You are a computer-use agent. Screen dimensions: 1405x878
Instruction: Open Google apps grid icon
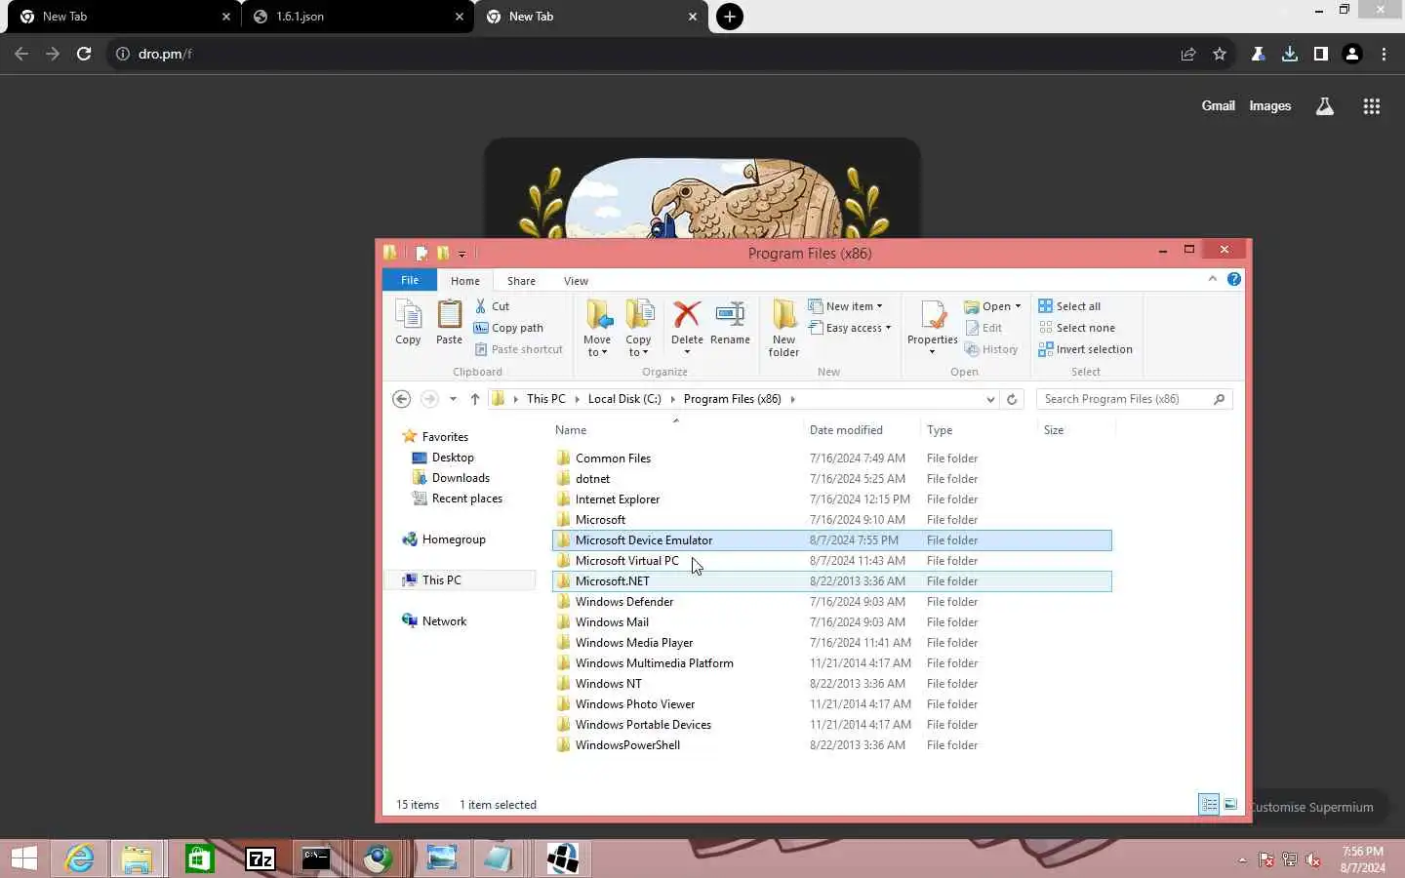[x=1372, y=106]
